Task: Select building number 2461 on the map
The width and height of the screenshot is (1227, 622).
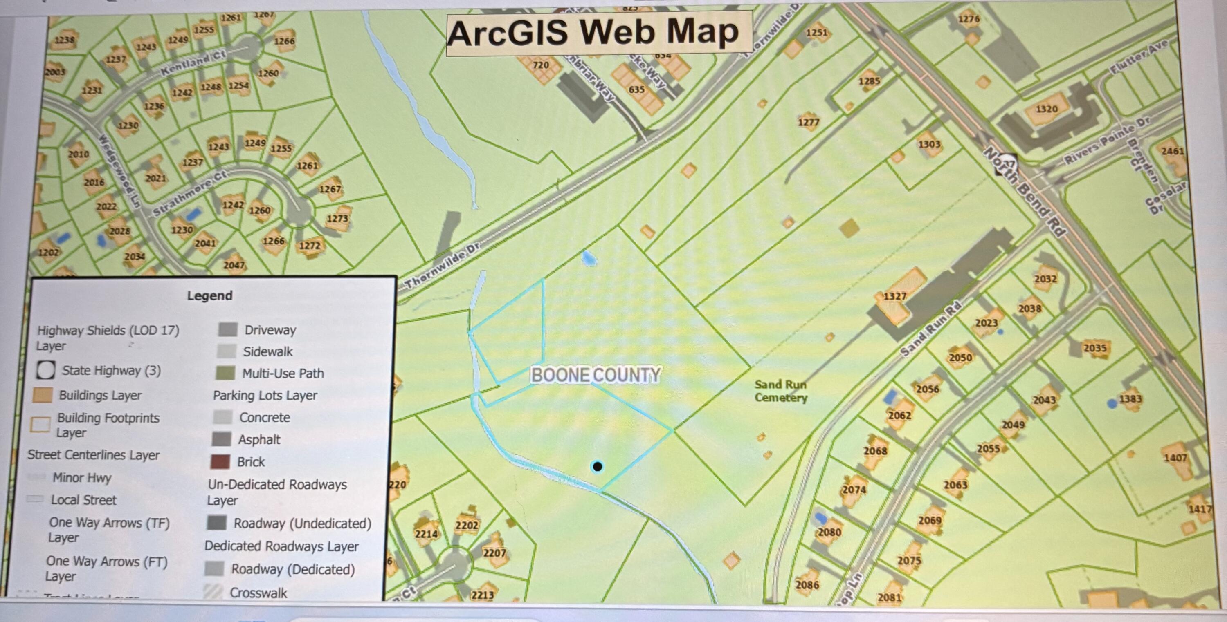Action: 1172,151
